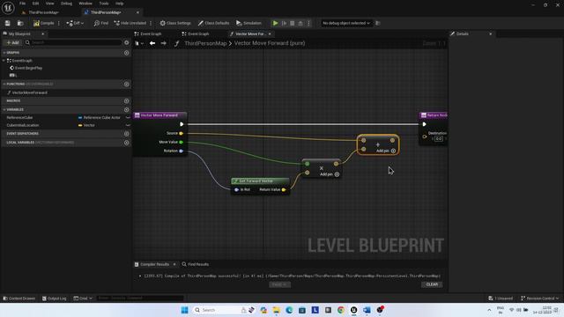Open the File menu
This screenshot has height=317, width=564.
(x=22, y=4)
